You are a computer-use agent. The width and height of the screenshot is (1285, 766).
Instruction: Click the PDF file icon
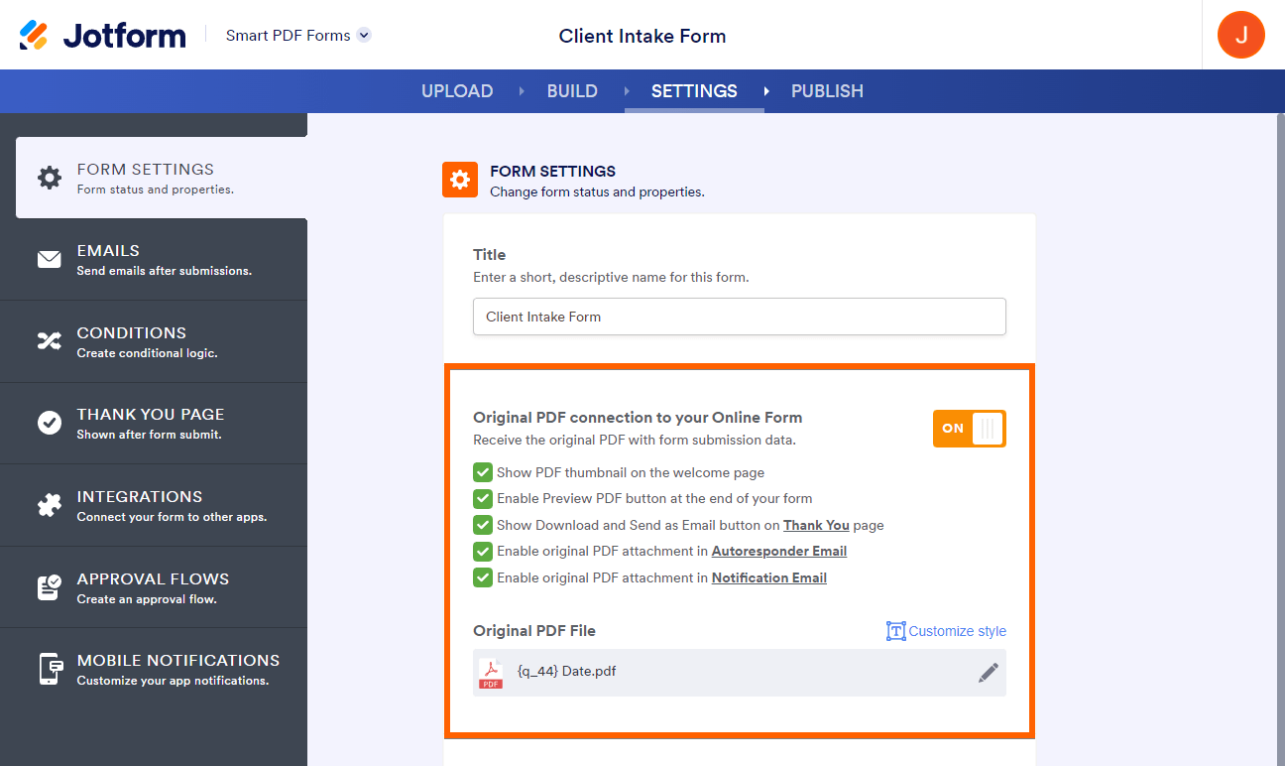[x=491, y=673]
